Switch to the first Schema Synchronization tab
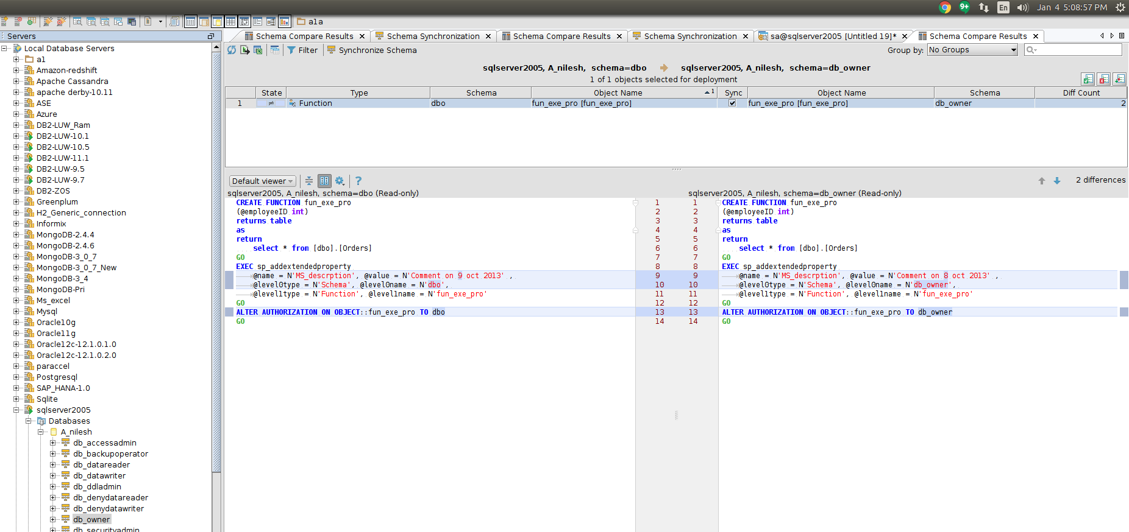Image resolution: width=1129 pixels, height=532 pixels. [x=433, y=36]
